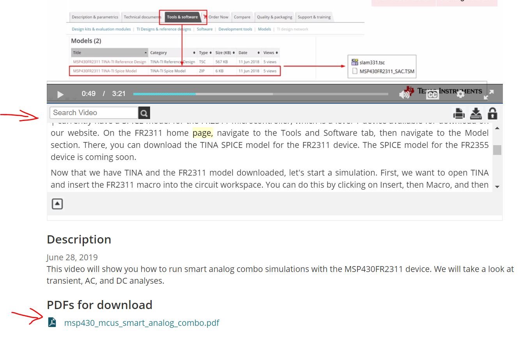Click the magnifier button beside Search Video
Screen dimensions: 529x343
(x=144, y=113)
